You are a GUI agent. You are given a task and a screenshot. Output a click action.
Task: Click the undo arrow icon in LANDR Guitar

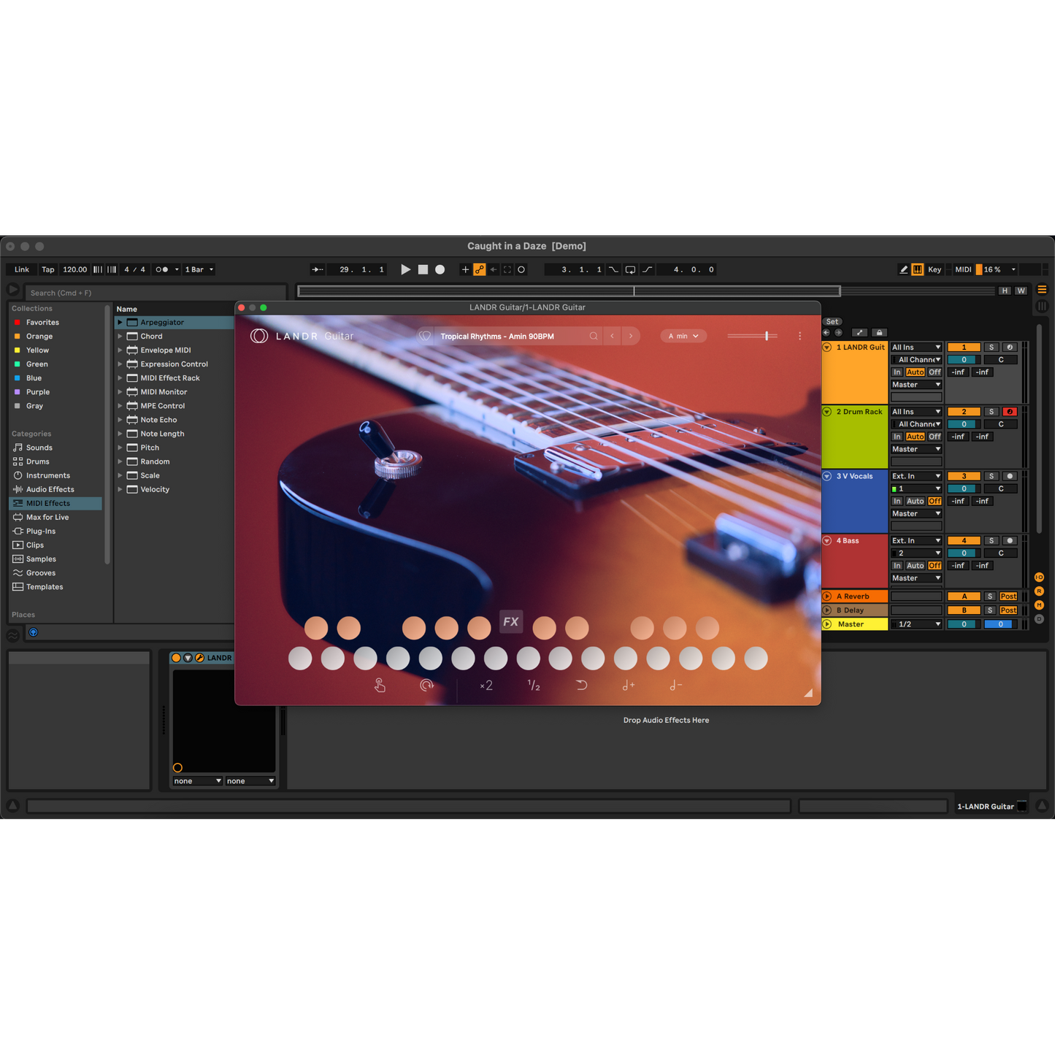580,685
